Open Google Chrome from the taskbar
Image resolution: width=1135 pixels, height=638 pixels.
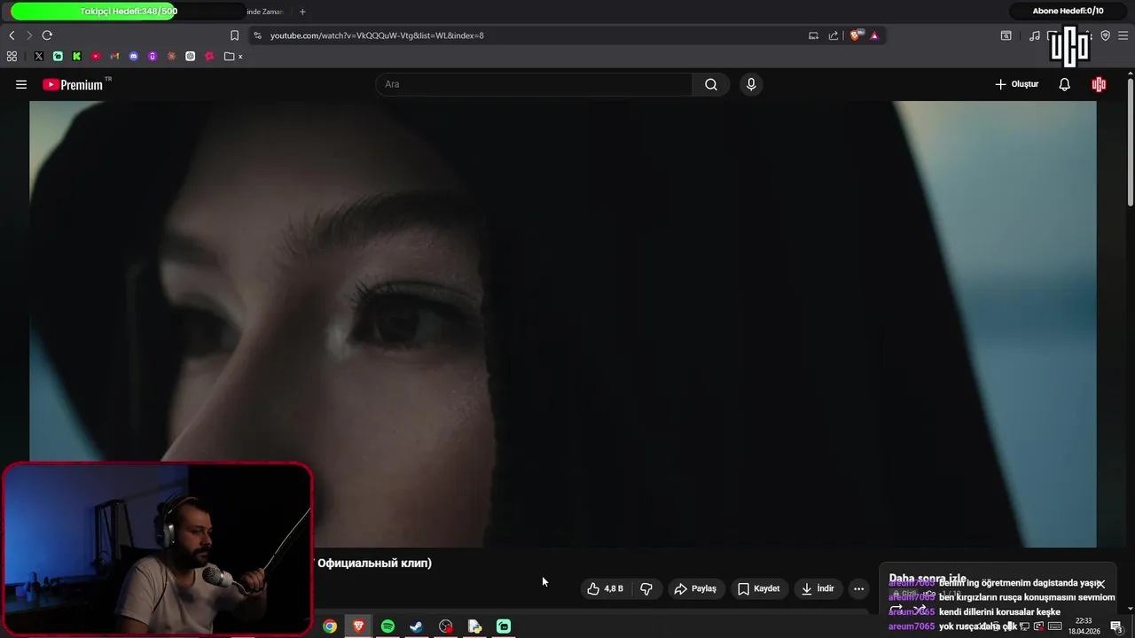click(x=330, y=626)
